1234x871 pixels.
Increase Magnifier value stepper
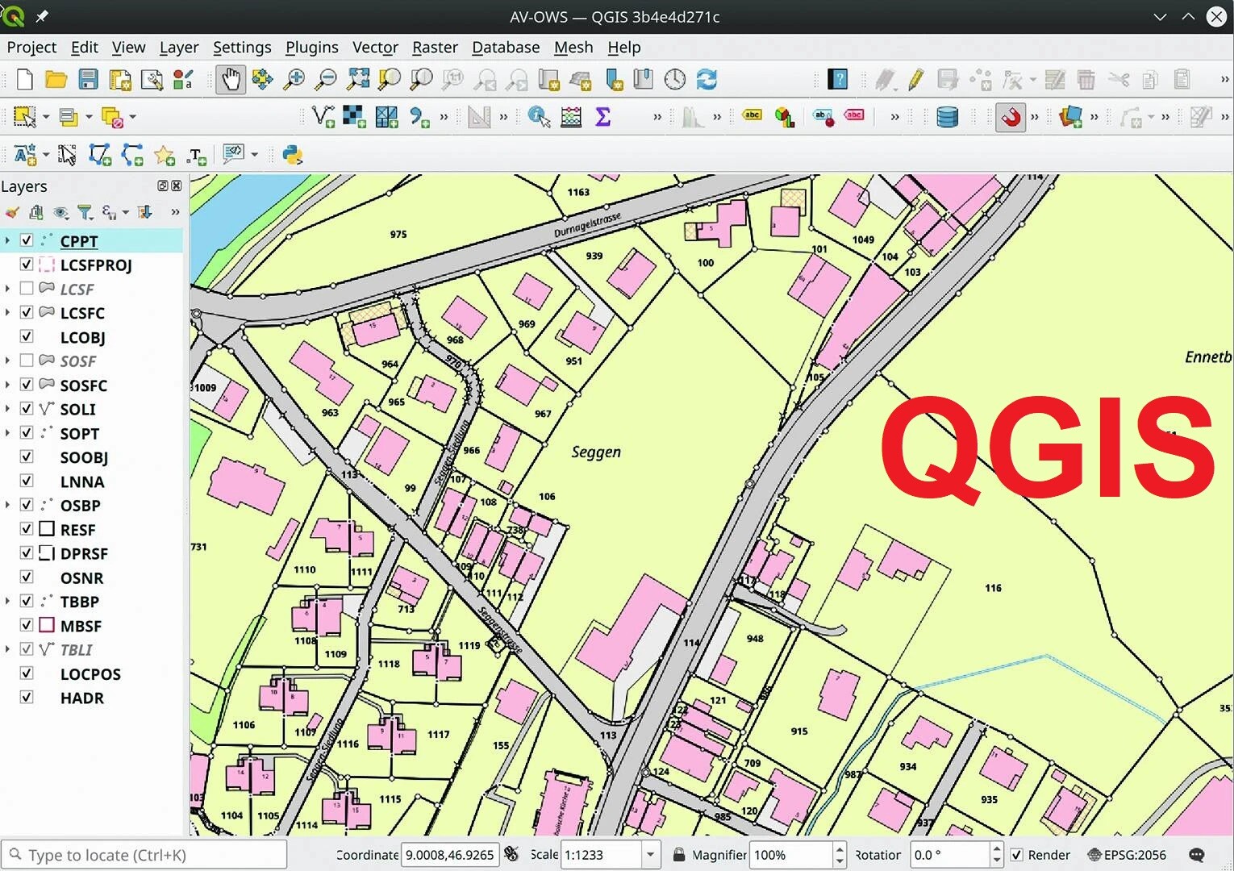click(839, 848)
